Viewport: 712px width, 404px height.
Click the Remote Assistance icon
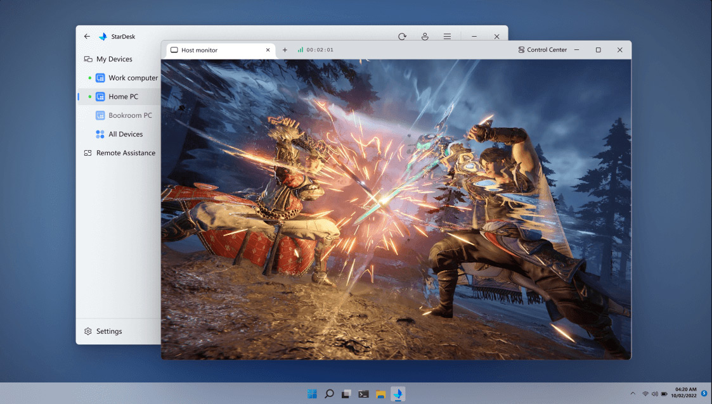(x=88, y=153)
